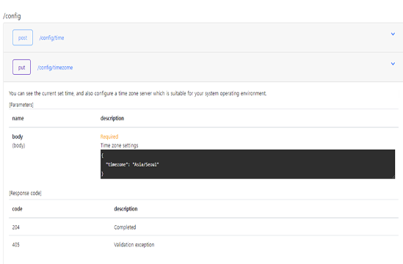Grab the resize handle of the code box

(393, 177)
